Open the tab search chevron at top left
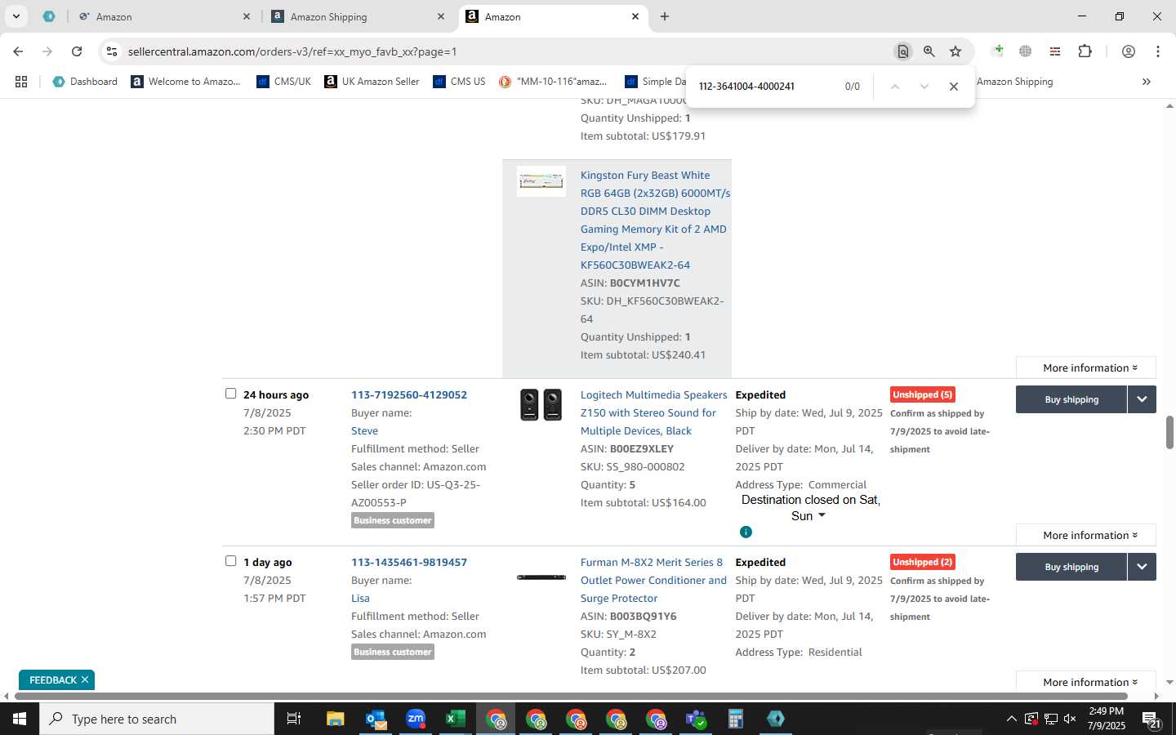Image resolution: width=1176 pixels, height=735 pixels. tap(16, 16)
